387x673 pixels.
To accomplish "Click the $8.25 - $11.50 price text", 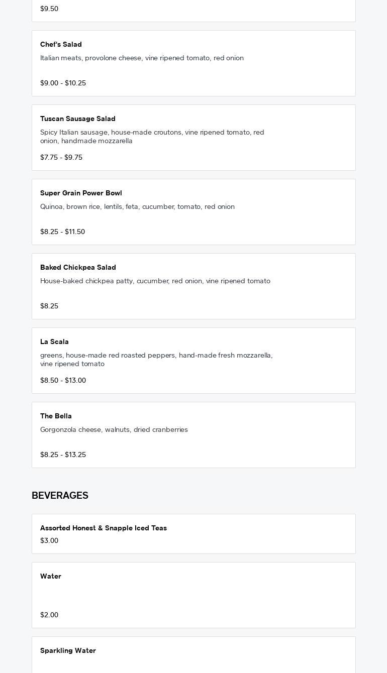I will (62, 232).
